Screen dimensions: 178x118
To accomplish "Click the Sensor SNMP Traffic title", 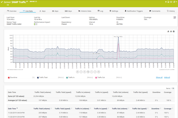I will pyautogui.click(x=15, y=2).
